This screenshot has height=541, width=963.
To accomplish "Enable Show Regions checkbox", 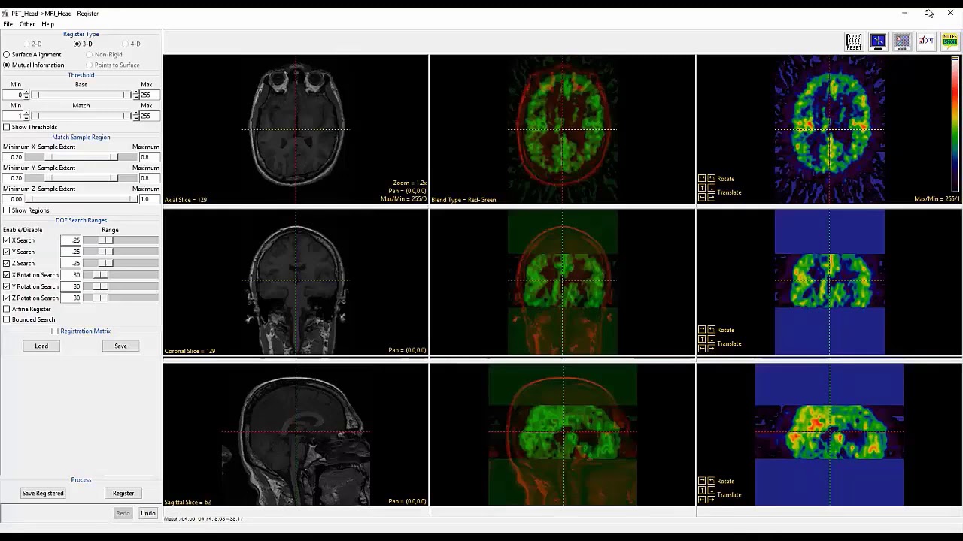I will (x=7, y=210).
